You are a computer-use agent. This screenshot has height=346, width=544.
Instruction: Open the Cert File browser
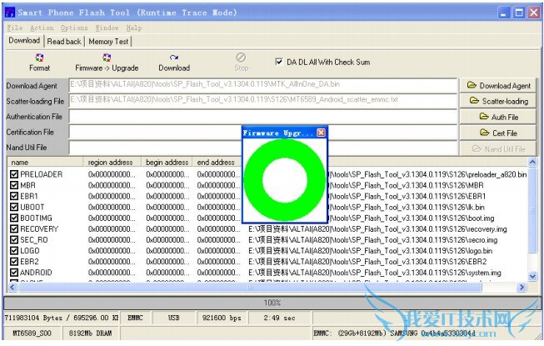[x=499, y=133]
